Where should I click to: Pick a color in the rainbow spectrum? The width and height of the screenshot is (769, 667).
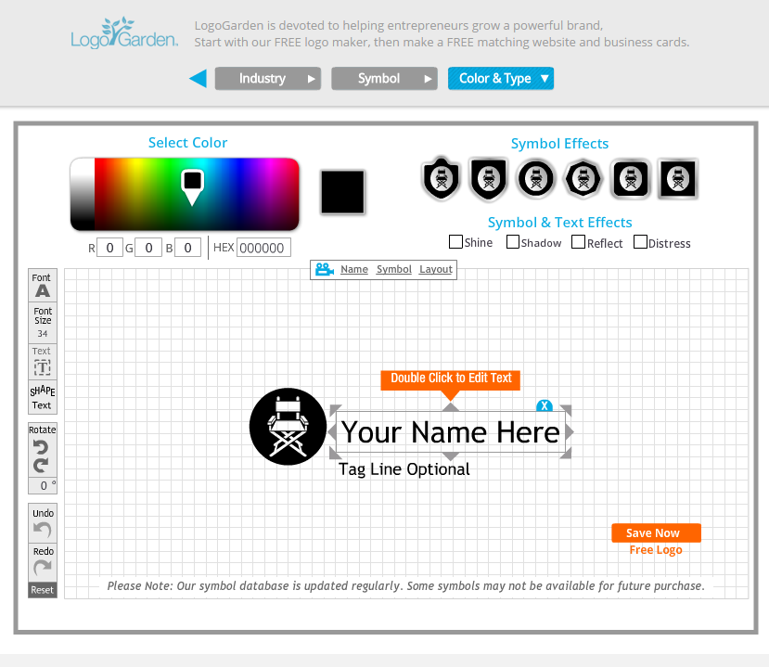(197, 194)
